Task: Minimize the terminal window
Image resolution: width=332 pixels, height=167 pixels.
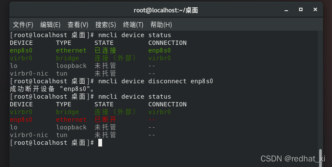Action: [x=286, y=10]
